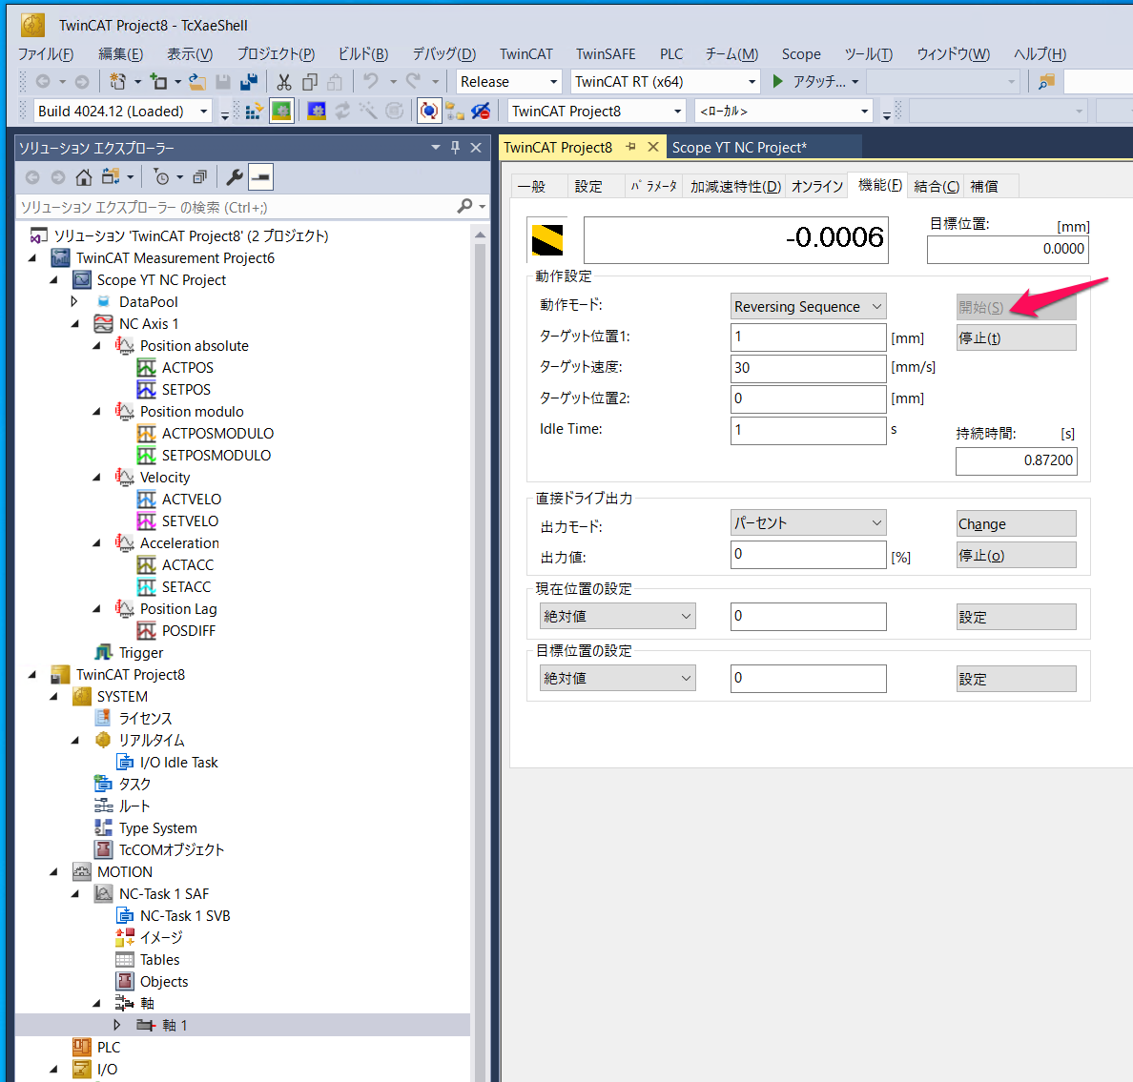Click the Show Sub Items folder icon
Viewport: 1133px width, 1082px height.
(x=455, y=112)
